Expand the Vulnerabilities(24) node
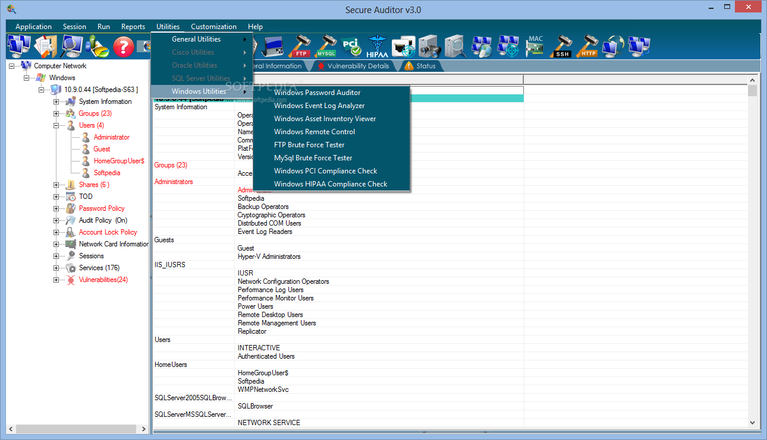The height and width of the screenshot is (440, 767). 56,280
